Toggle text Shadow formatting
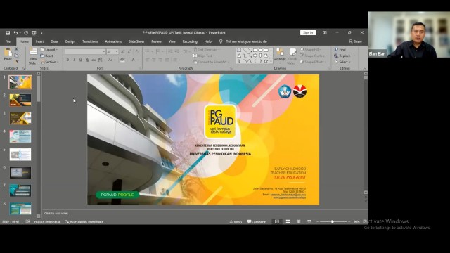 pos(87,60)
